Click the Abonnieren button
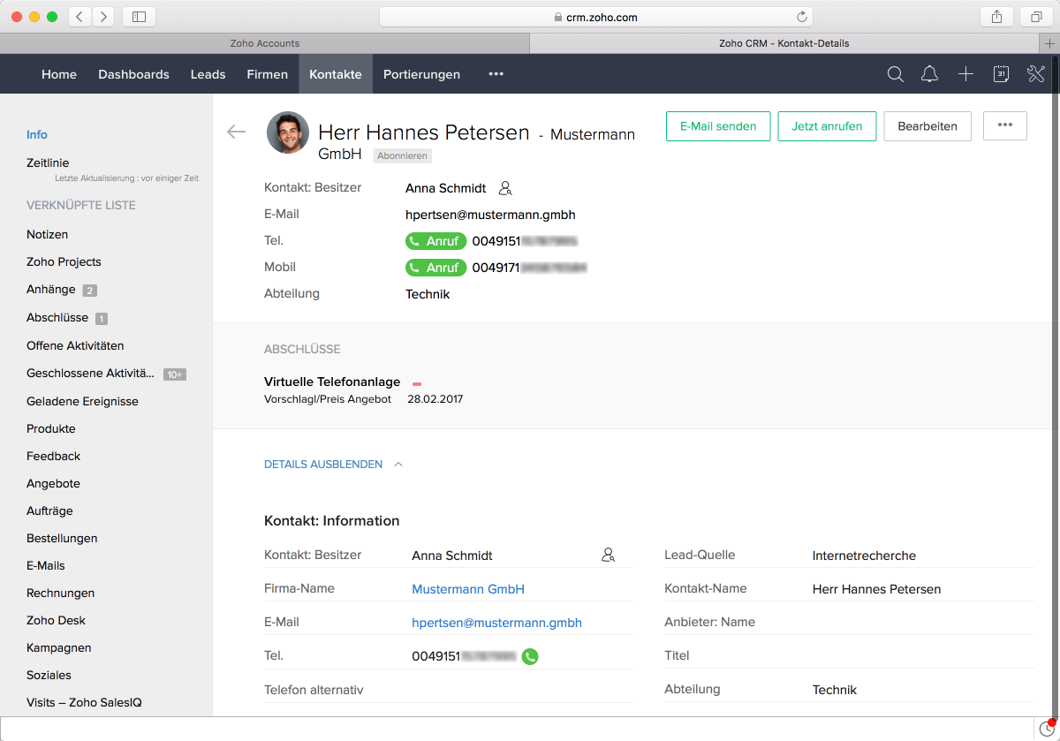The width and height of the screenshot is (1060, 741). [402, 155]
